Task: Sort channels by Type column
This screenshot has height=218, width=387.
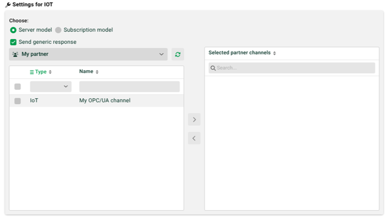Action: coord(50,72)
